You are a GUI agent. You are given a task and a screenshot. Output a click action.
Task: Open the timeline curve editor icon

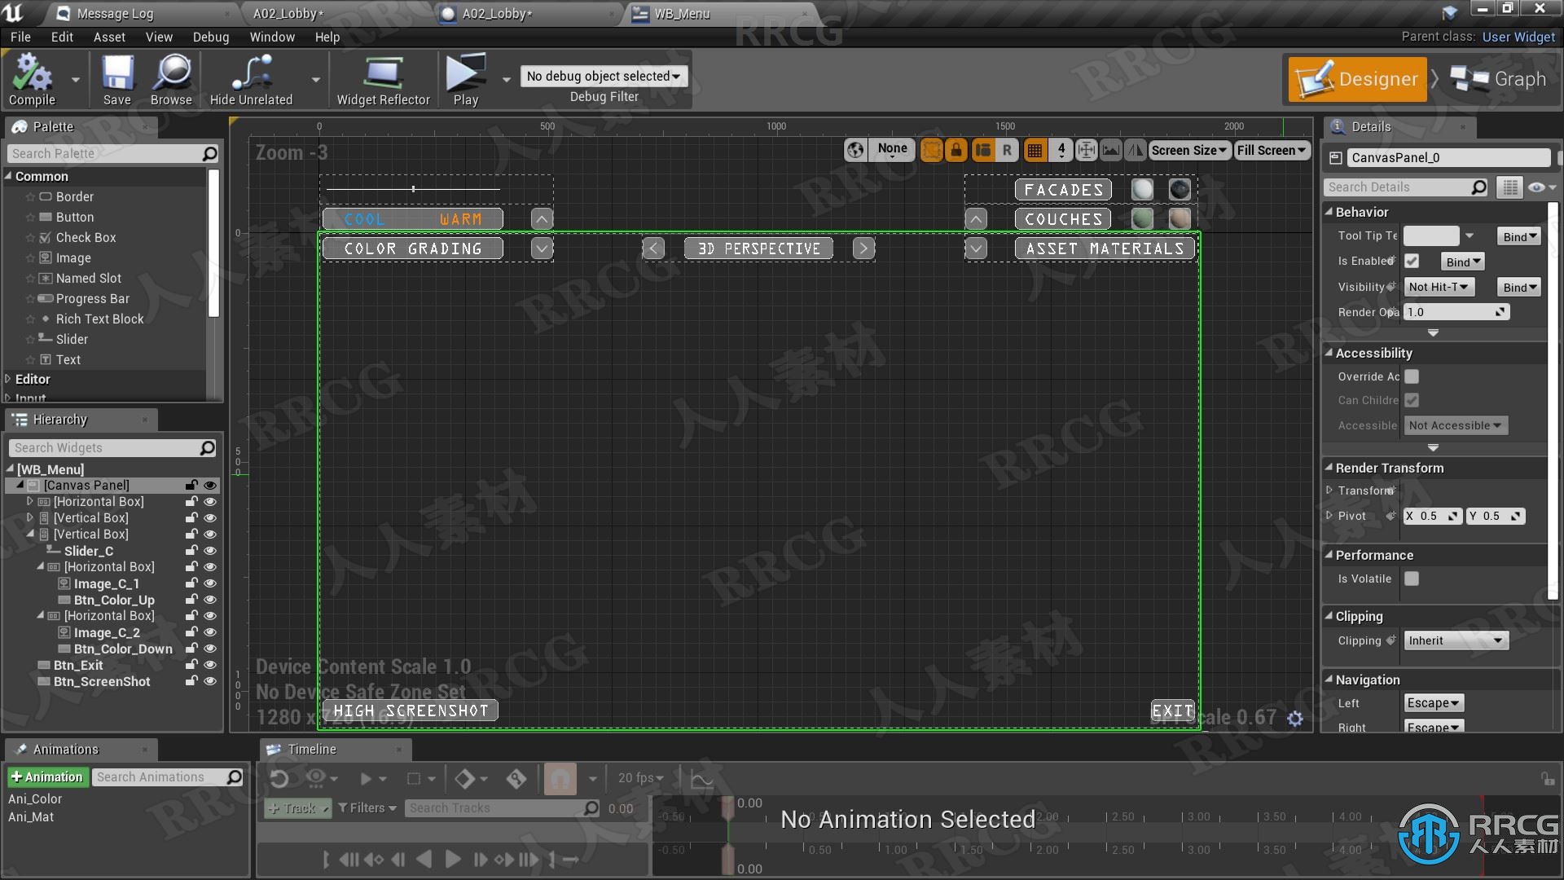point(701,779)
